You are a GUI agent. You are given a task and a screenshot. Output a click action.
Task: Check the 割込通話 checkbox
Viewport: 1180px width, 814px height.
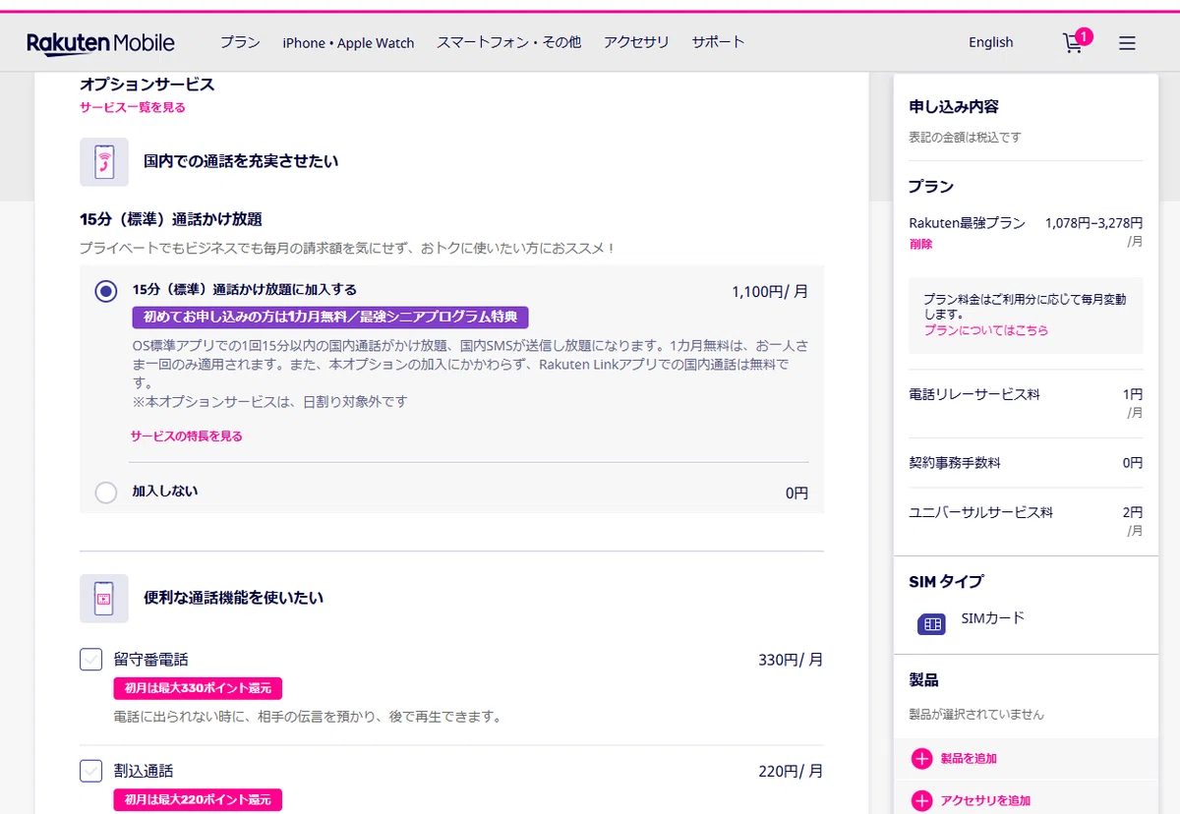(91, 772)
